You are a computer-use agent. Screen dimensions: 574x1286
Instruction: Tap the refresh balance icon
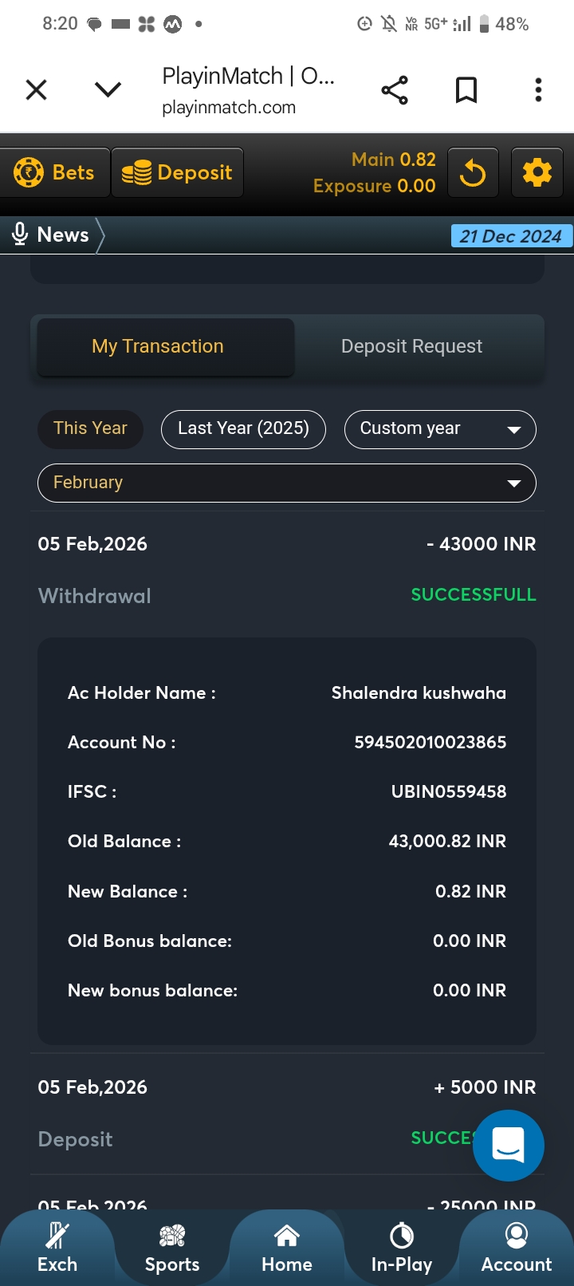[473, 172]
